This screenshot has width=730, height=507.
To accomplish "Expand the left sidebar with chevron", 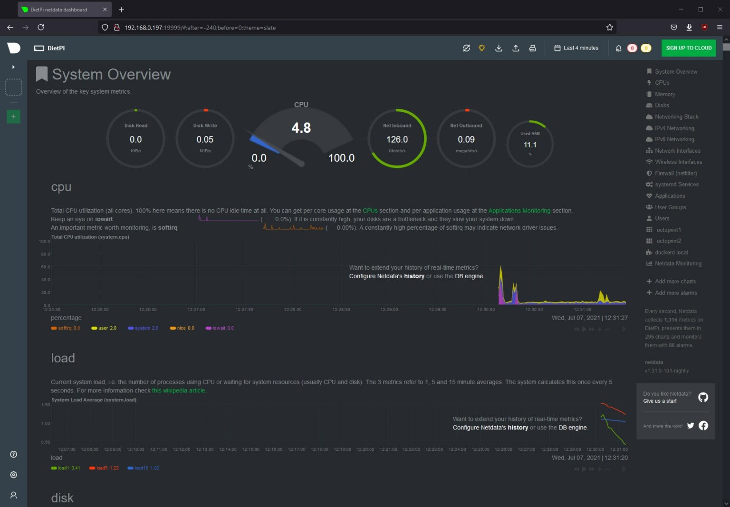I will pos(13,67).
